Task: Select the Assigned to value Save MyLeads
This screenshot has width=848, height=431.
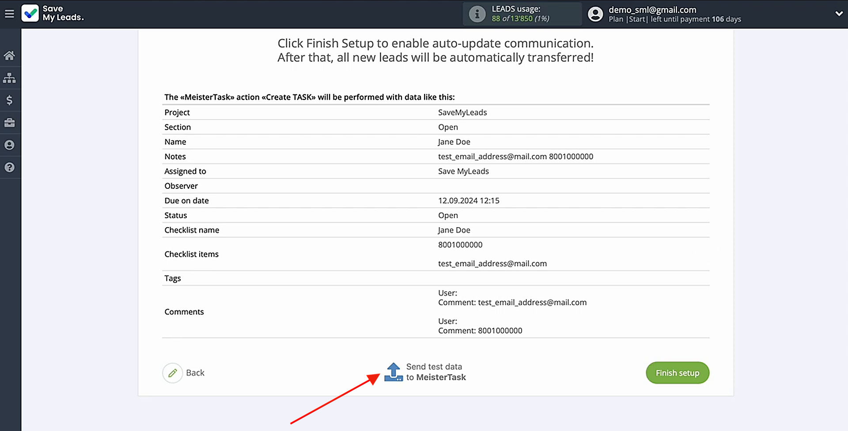Action: click(x=463, y=171)
